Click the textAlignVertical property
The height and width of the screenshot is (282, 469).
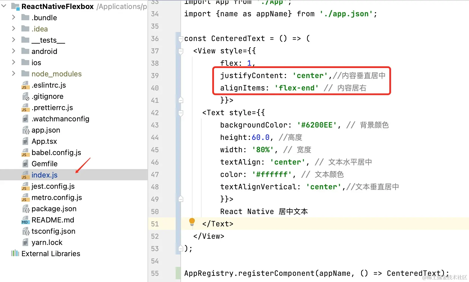click(x=258, y=187)
